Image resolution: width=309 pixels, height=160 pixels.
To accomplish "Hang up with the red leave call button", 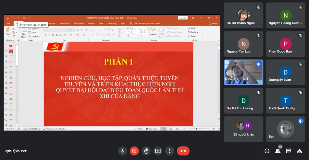I will click(x=183, y=151).
